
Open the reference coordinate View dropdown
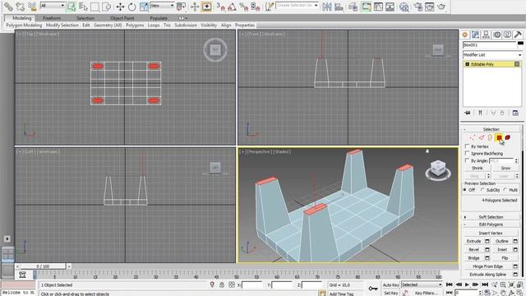162,6
